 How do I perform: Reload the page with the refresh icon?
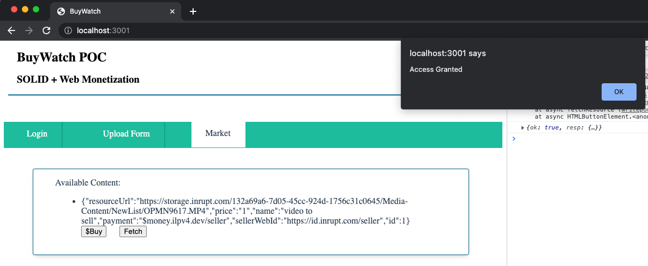[x=47, y=30]
